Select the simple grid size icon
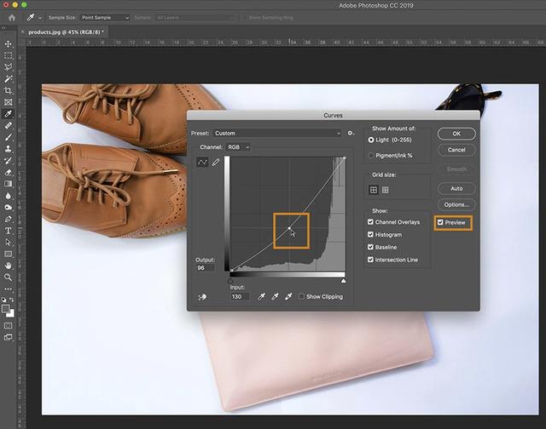The height and width of the screenshot is (429, 546). 374,190
